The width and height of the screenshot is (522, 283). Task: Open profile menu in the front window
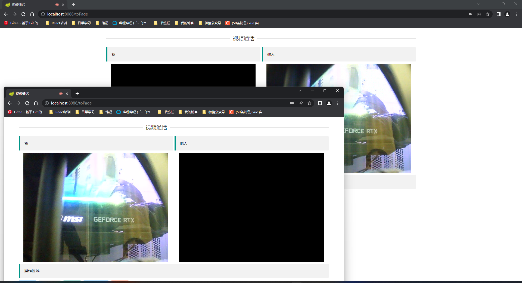coord(329,103)
